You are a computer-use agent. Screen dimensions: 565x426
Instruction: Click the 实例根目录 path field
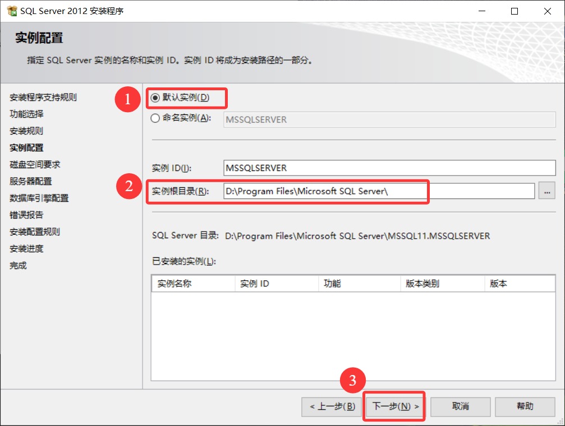point(379,191)
